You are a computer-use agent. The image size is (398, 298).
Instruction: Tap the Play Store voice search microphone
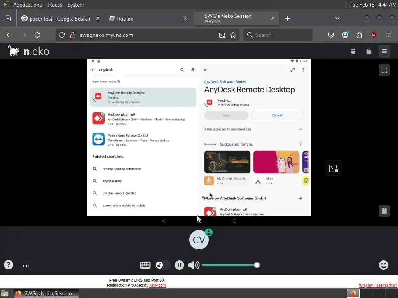(x=193, y=70)
